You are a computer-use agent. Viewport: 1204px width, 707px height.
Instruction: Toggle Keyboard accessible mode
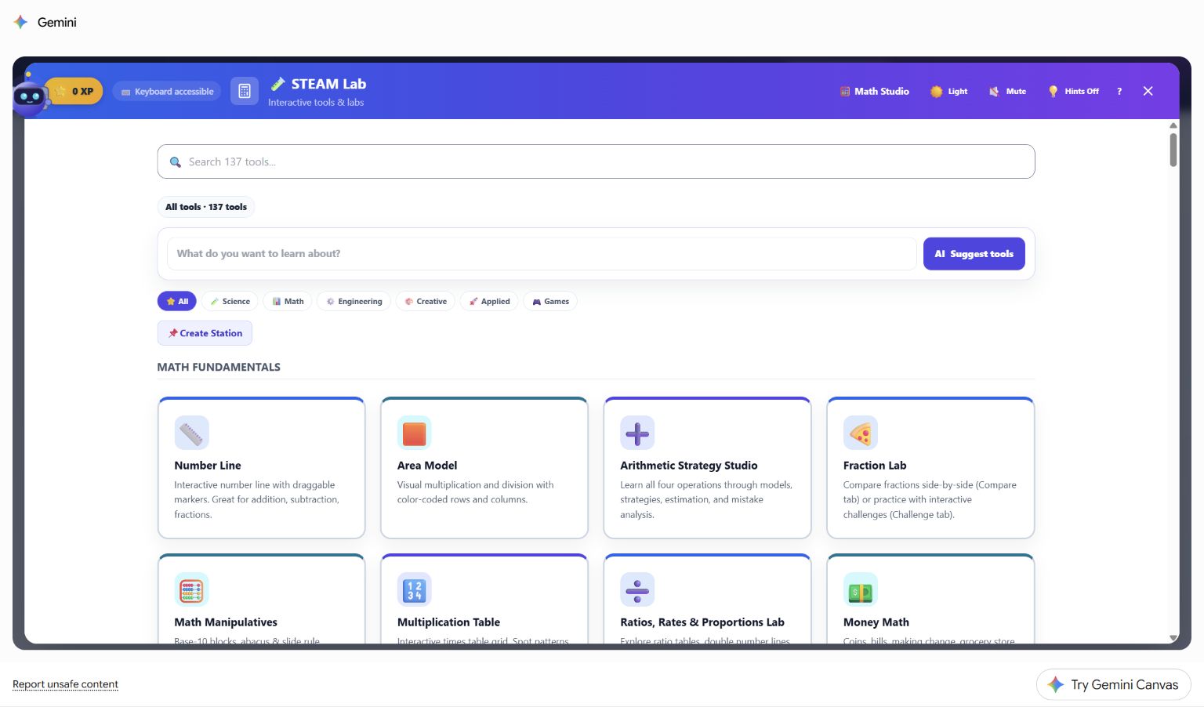click(x=167, y=92)
